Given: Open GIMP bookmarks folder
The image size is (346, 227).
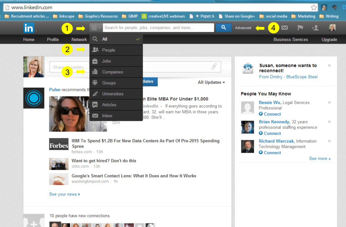Looking at the screenshot, I should (x=130, y=16).
